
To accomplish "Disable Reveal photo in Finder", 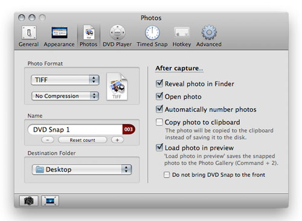I will (x=159, y=83).
